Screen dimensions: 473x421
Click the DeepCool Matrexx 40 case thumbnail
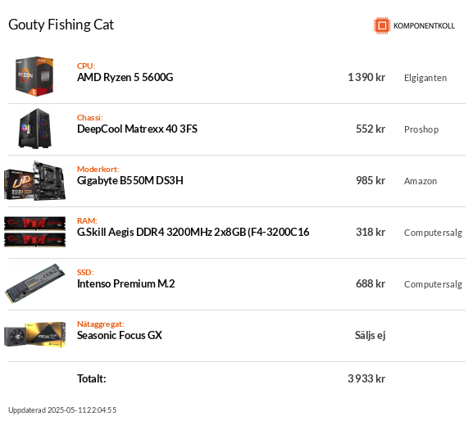[x=35, y=129]
